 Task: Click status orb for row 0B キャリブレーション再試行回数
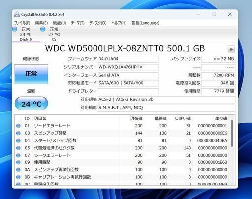[18, 177]
